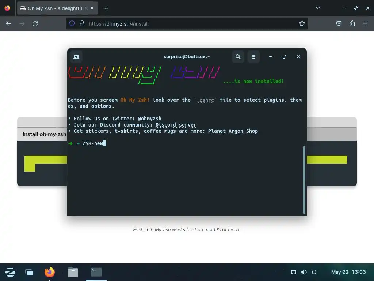Click the .zshrc file link

205,100
